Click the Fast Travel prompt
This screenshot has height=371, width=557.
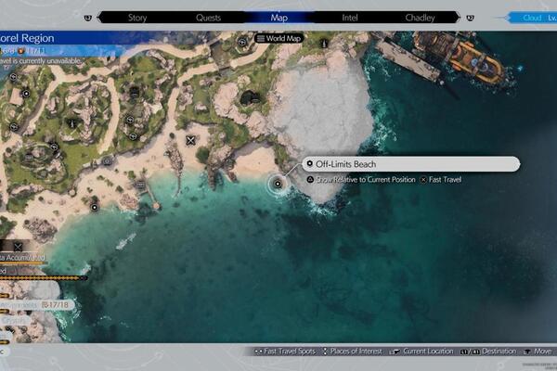[441, 180]
